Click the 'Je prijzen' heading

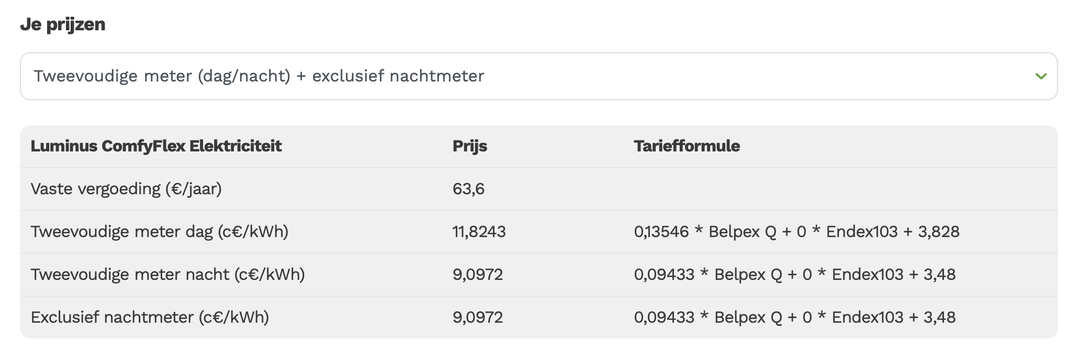pyautogui.click(x=63, y=24)
